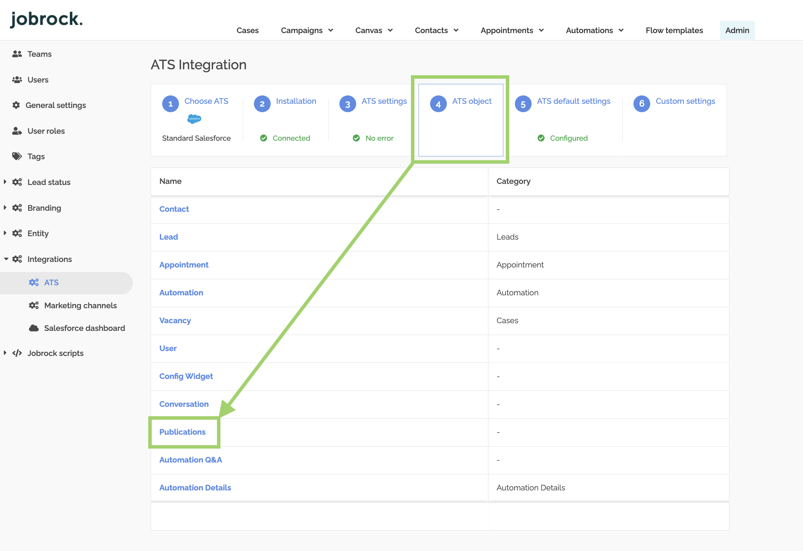Image resolution: width=803 pixels, height=551 pixels.
Task: Open the Automations dropdown menu
Action: [594, 30]
